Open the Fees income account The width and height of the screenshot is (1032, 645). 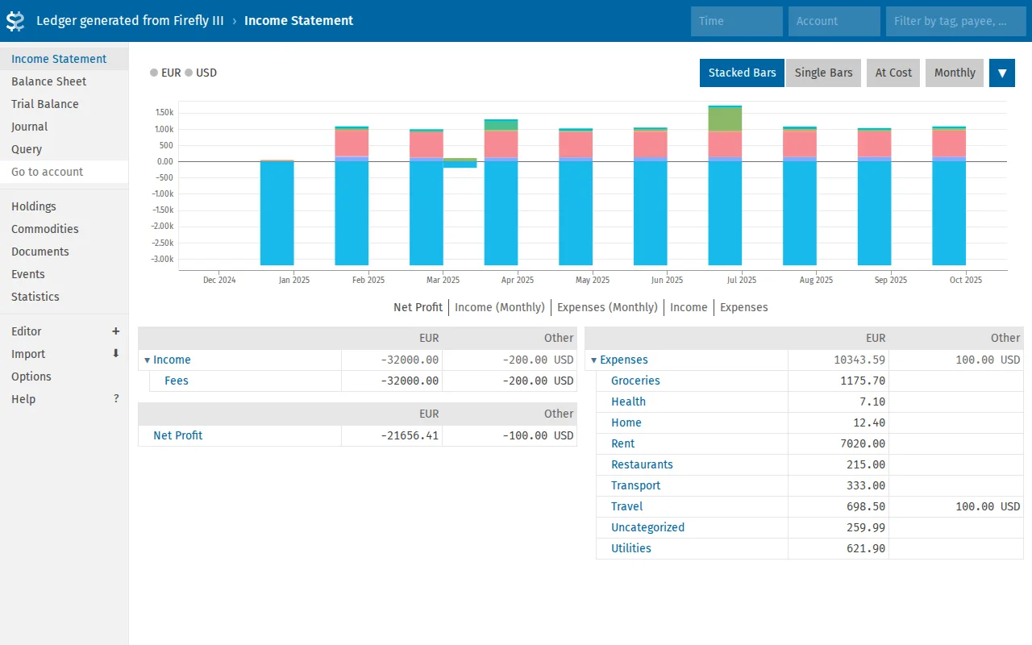177,381
